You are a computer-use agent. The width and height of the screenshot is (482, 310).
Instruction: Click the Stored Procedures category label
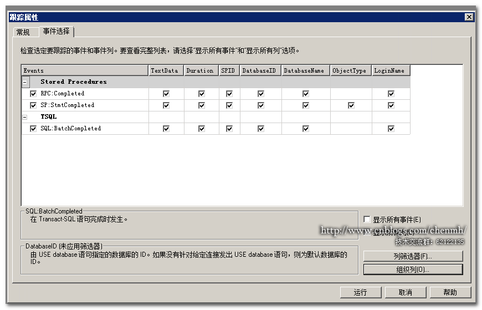pyautogui.click(x=74, y=82)
